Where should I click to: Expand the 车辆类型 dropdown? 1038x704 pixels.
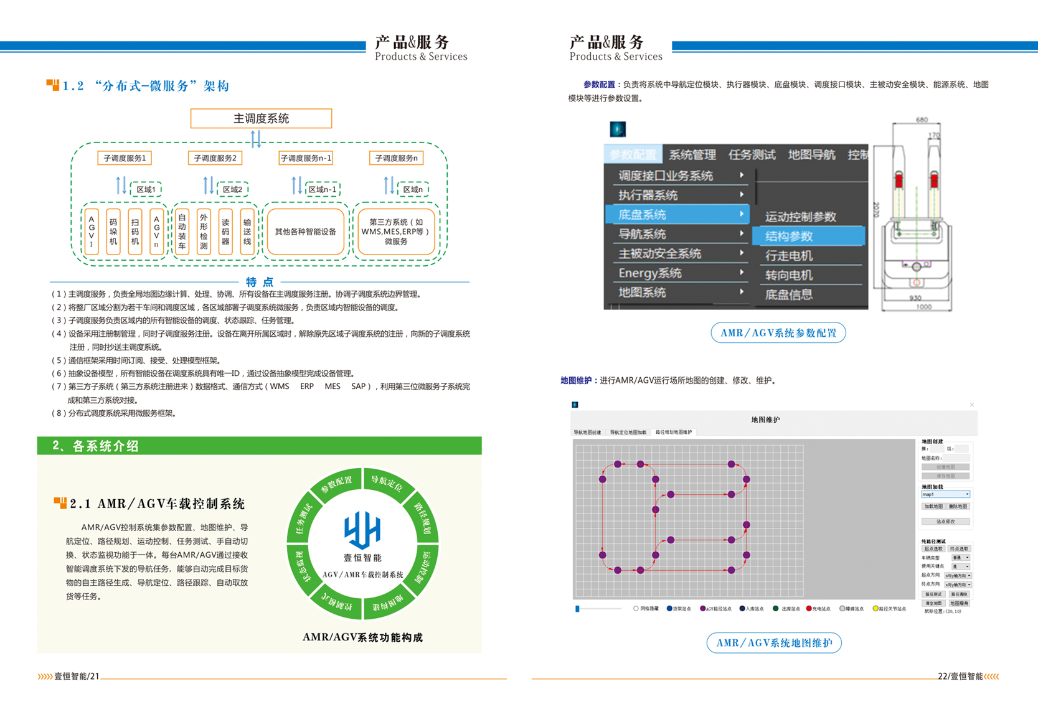pos(960,558)
